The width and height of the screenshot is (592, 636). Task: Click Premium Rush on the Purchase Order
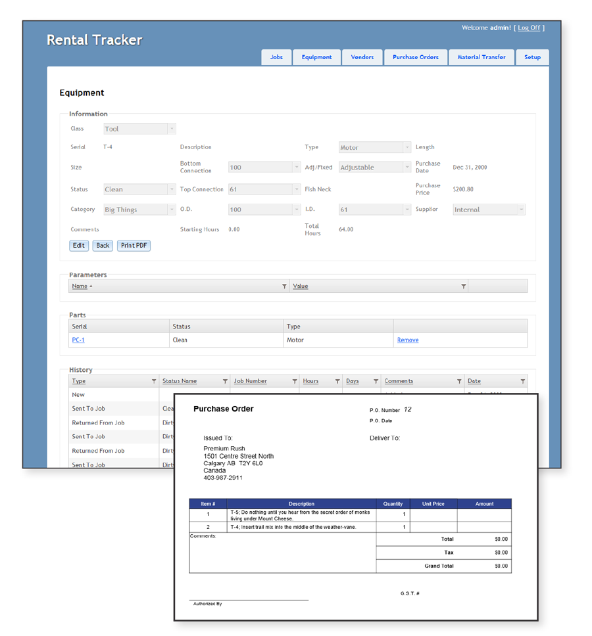[224, 448]
